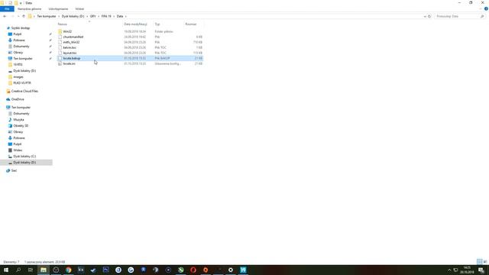
Task: Open pinned Ten komputer under Szybki dostęp
Action: click(x=22, y=59)
